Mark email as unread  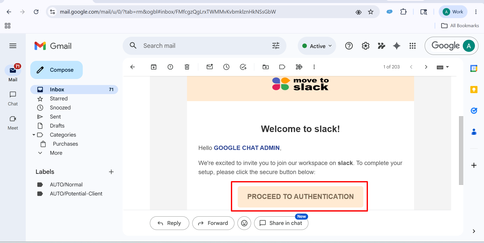[x=210, y=67]
